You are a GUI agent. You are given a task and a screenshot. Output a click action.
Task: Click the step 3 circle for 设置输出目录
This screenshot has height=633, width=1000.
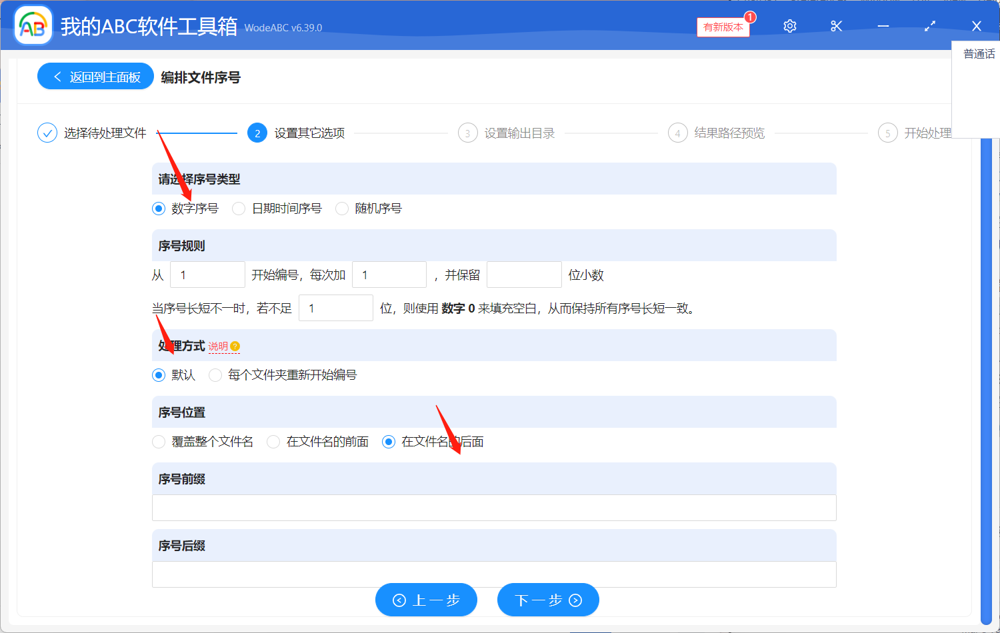(467, 133)
